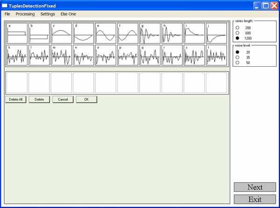Screen dimensions: 280x208
Task: Minimize the TuplesDetectionFixed window
Action: [x=257, y=6]
